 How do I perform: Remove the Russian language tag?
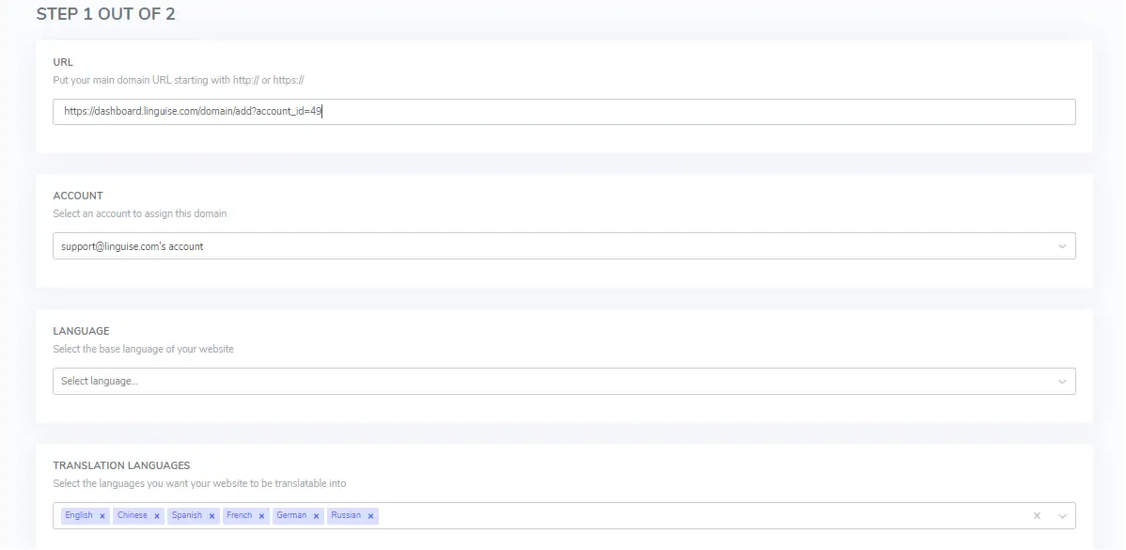pos(370,516)
